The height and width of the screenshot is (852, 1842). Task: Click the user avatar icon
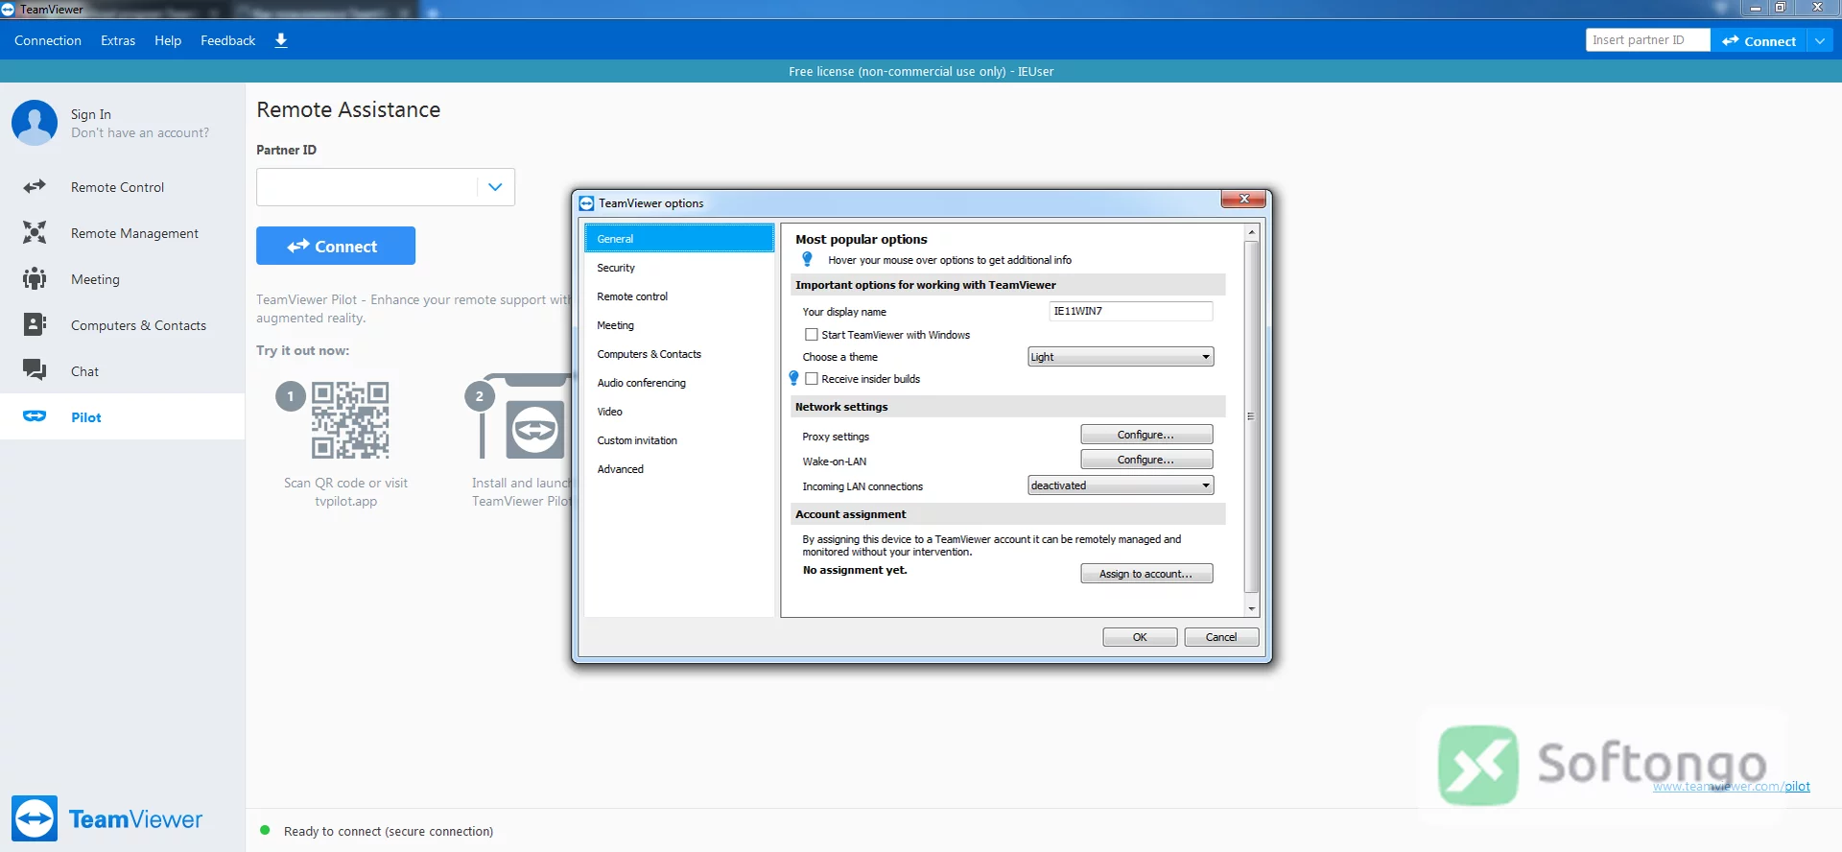click(x=35, y=123)
